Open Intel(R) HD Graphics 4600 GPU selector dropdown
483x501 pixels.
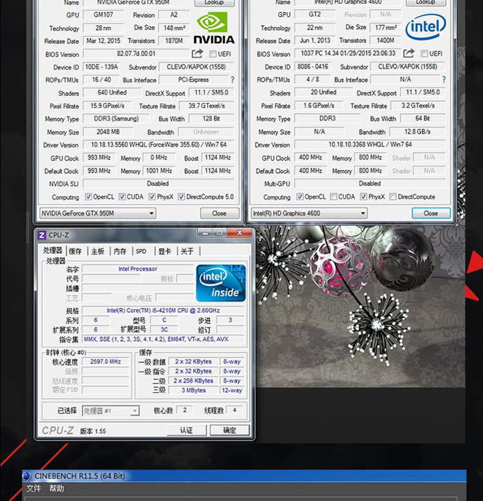309,213
